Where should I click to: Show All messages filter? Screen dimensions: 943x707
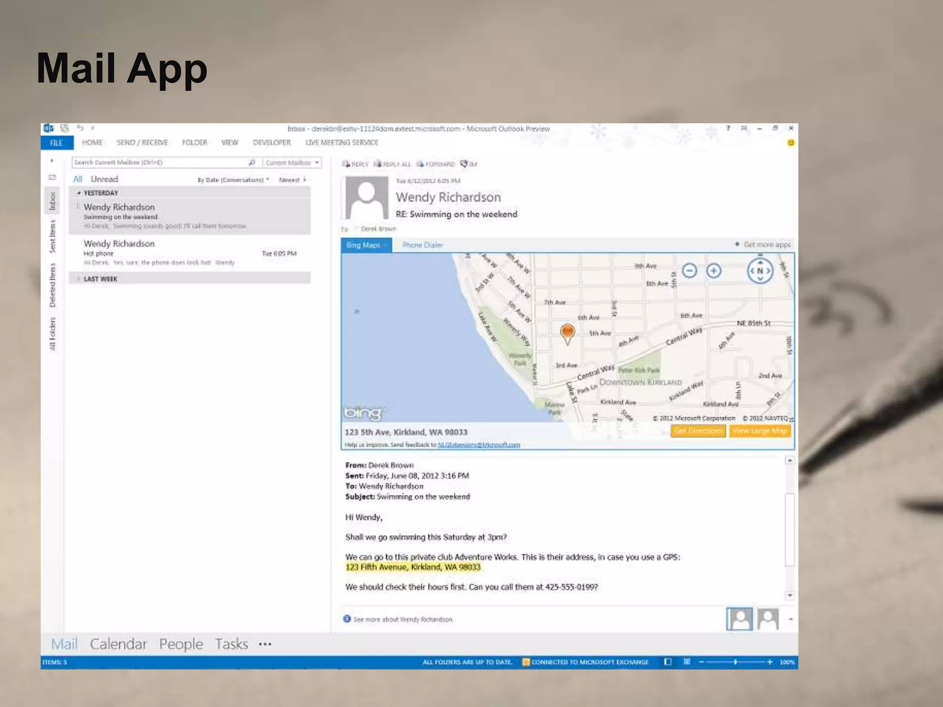[x=78, y=179]
